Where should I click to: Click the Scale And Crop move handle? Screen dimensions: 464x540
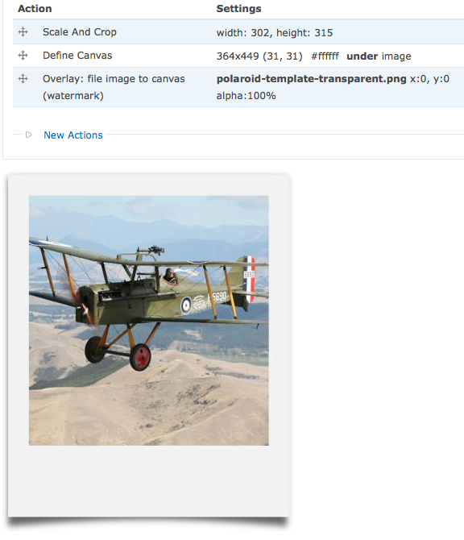[23, 32]
